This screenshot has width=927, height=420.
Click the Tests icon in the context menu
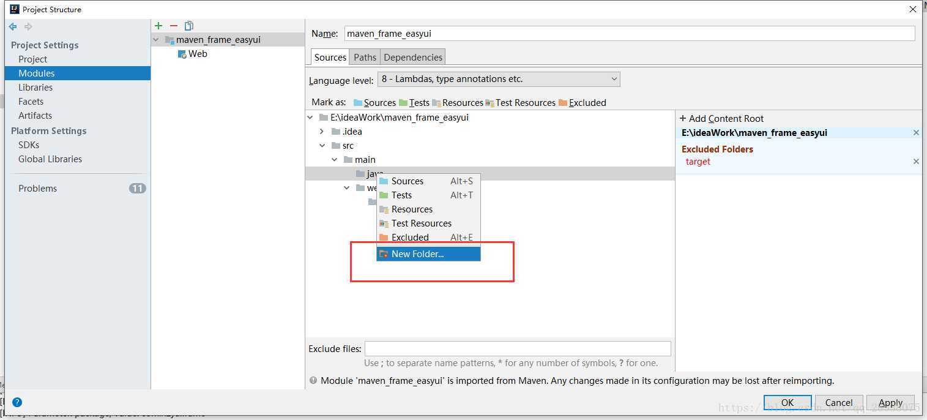[384, 195]
